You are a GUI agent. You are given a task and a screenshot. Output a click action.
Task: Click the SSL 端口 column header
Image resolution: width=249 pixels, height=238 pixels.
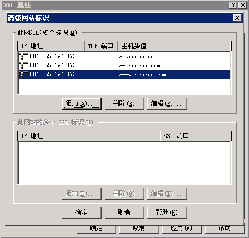click(x=196, y=136)
